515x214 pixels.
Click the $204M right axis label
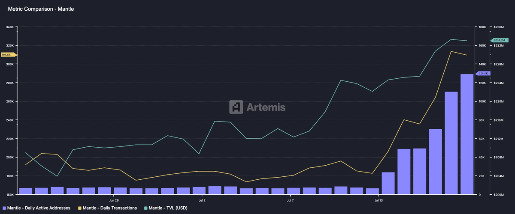(498, 176)
